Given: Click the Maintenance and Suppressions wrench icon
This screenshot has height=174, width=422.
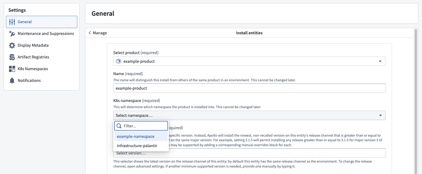Looking at the screenshot, I should [x=12, y=34].
